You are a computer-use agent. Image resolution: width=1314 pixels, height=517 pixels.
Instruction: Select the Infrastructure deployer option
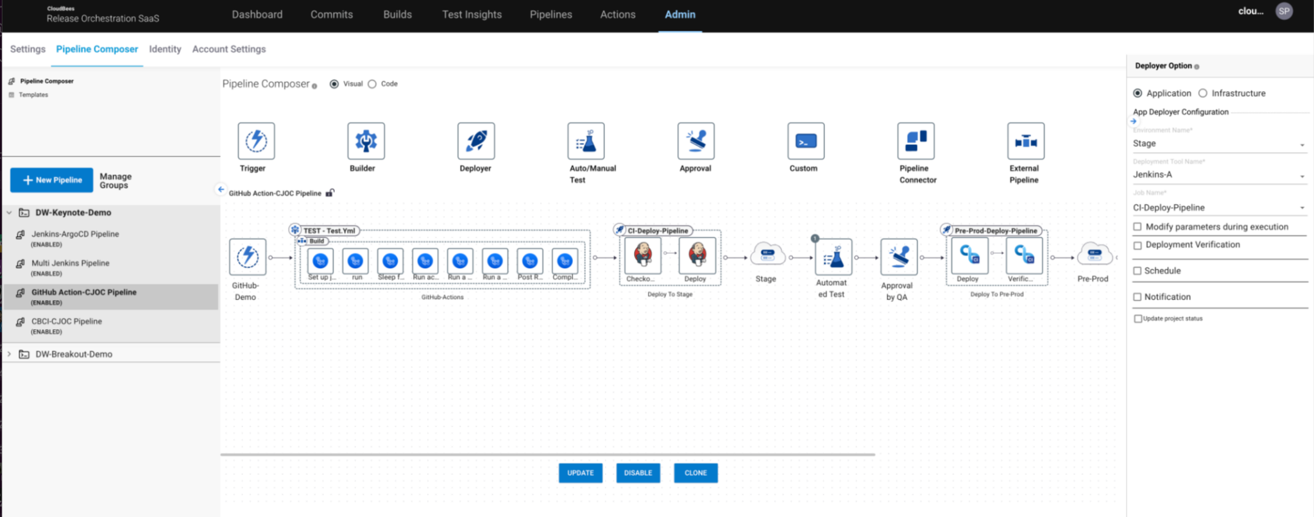1203,93
